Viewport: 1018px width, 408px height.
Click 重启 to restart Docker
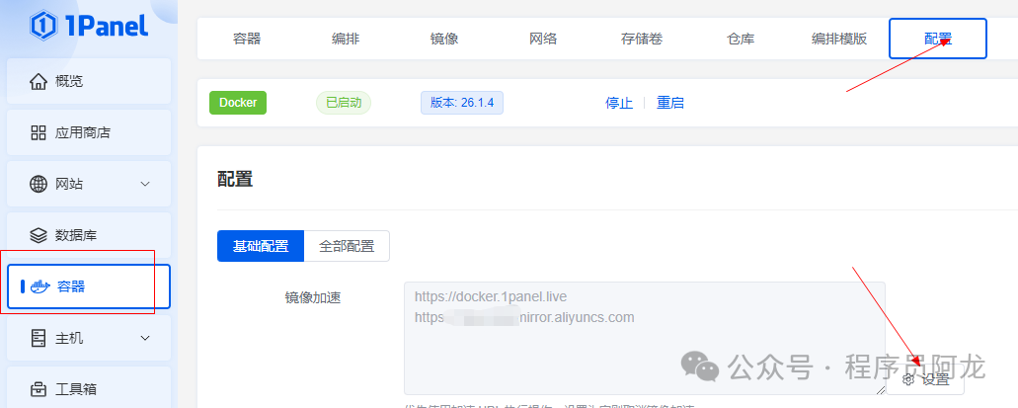[x=670, y=103]
